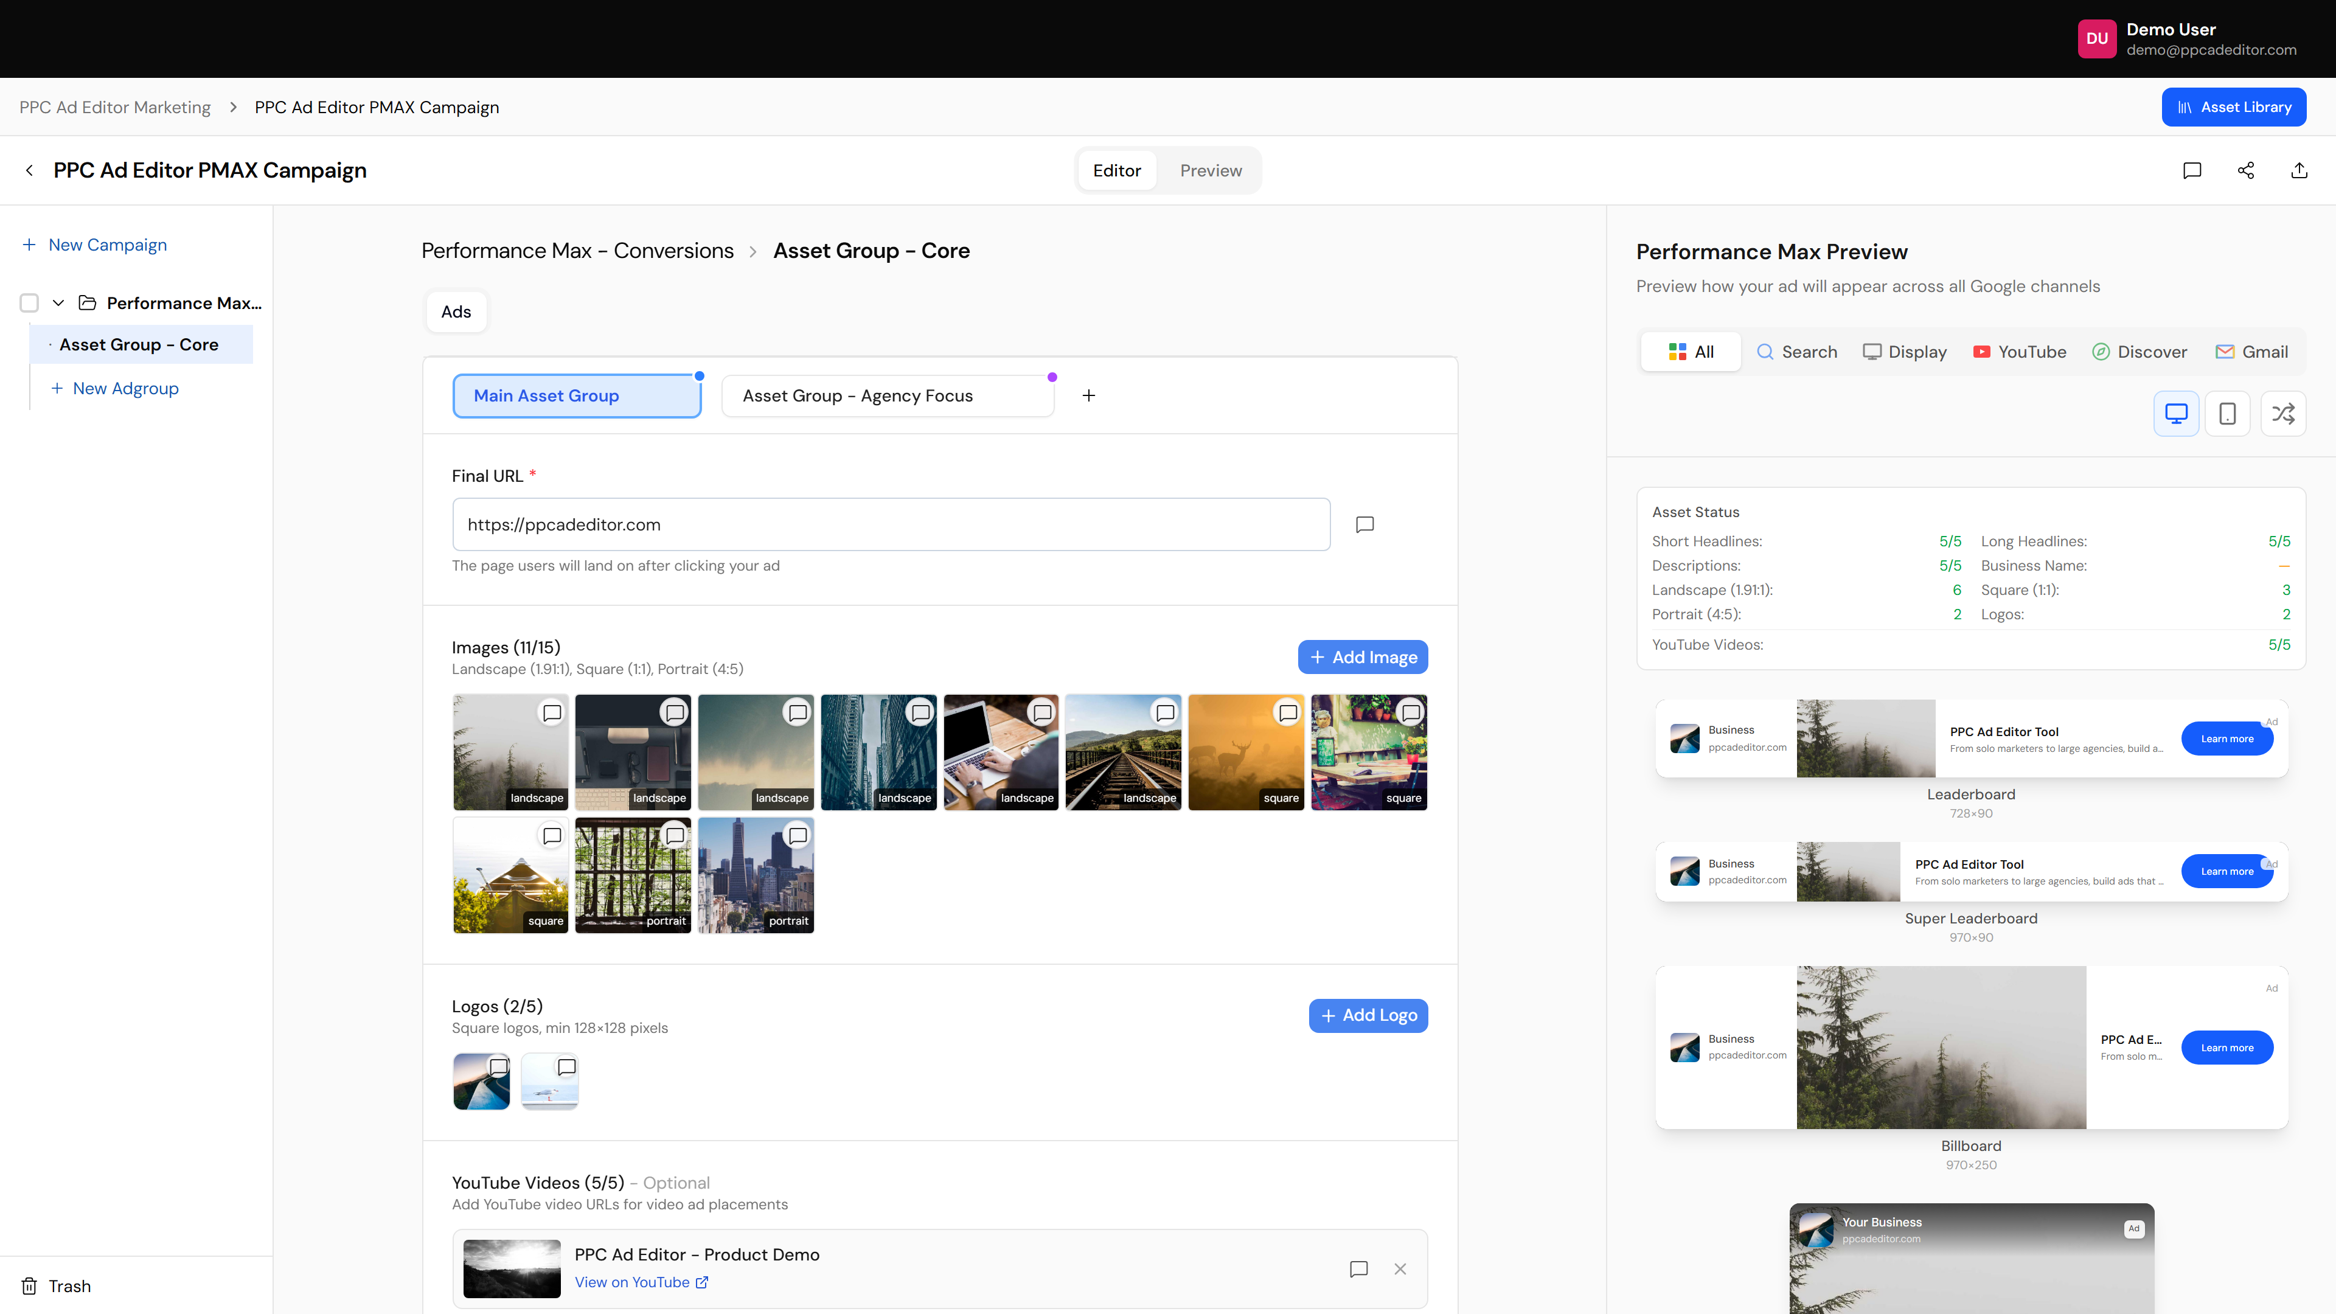Image resolution: width=2336 pixels, height=1314 pixels.
Task: Click Learn more on Leaderboard preview
Action: click(2226, 739)
